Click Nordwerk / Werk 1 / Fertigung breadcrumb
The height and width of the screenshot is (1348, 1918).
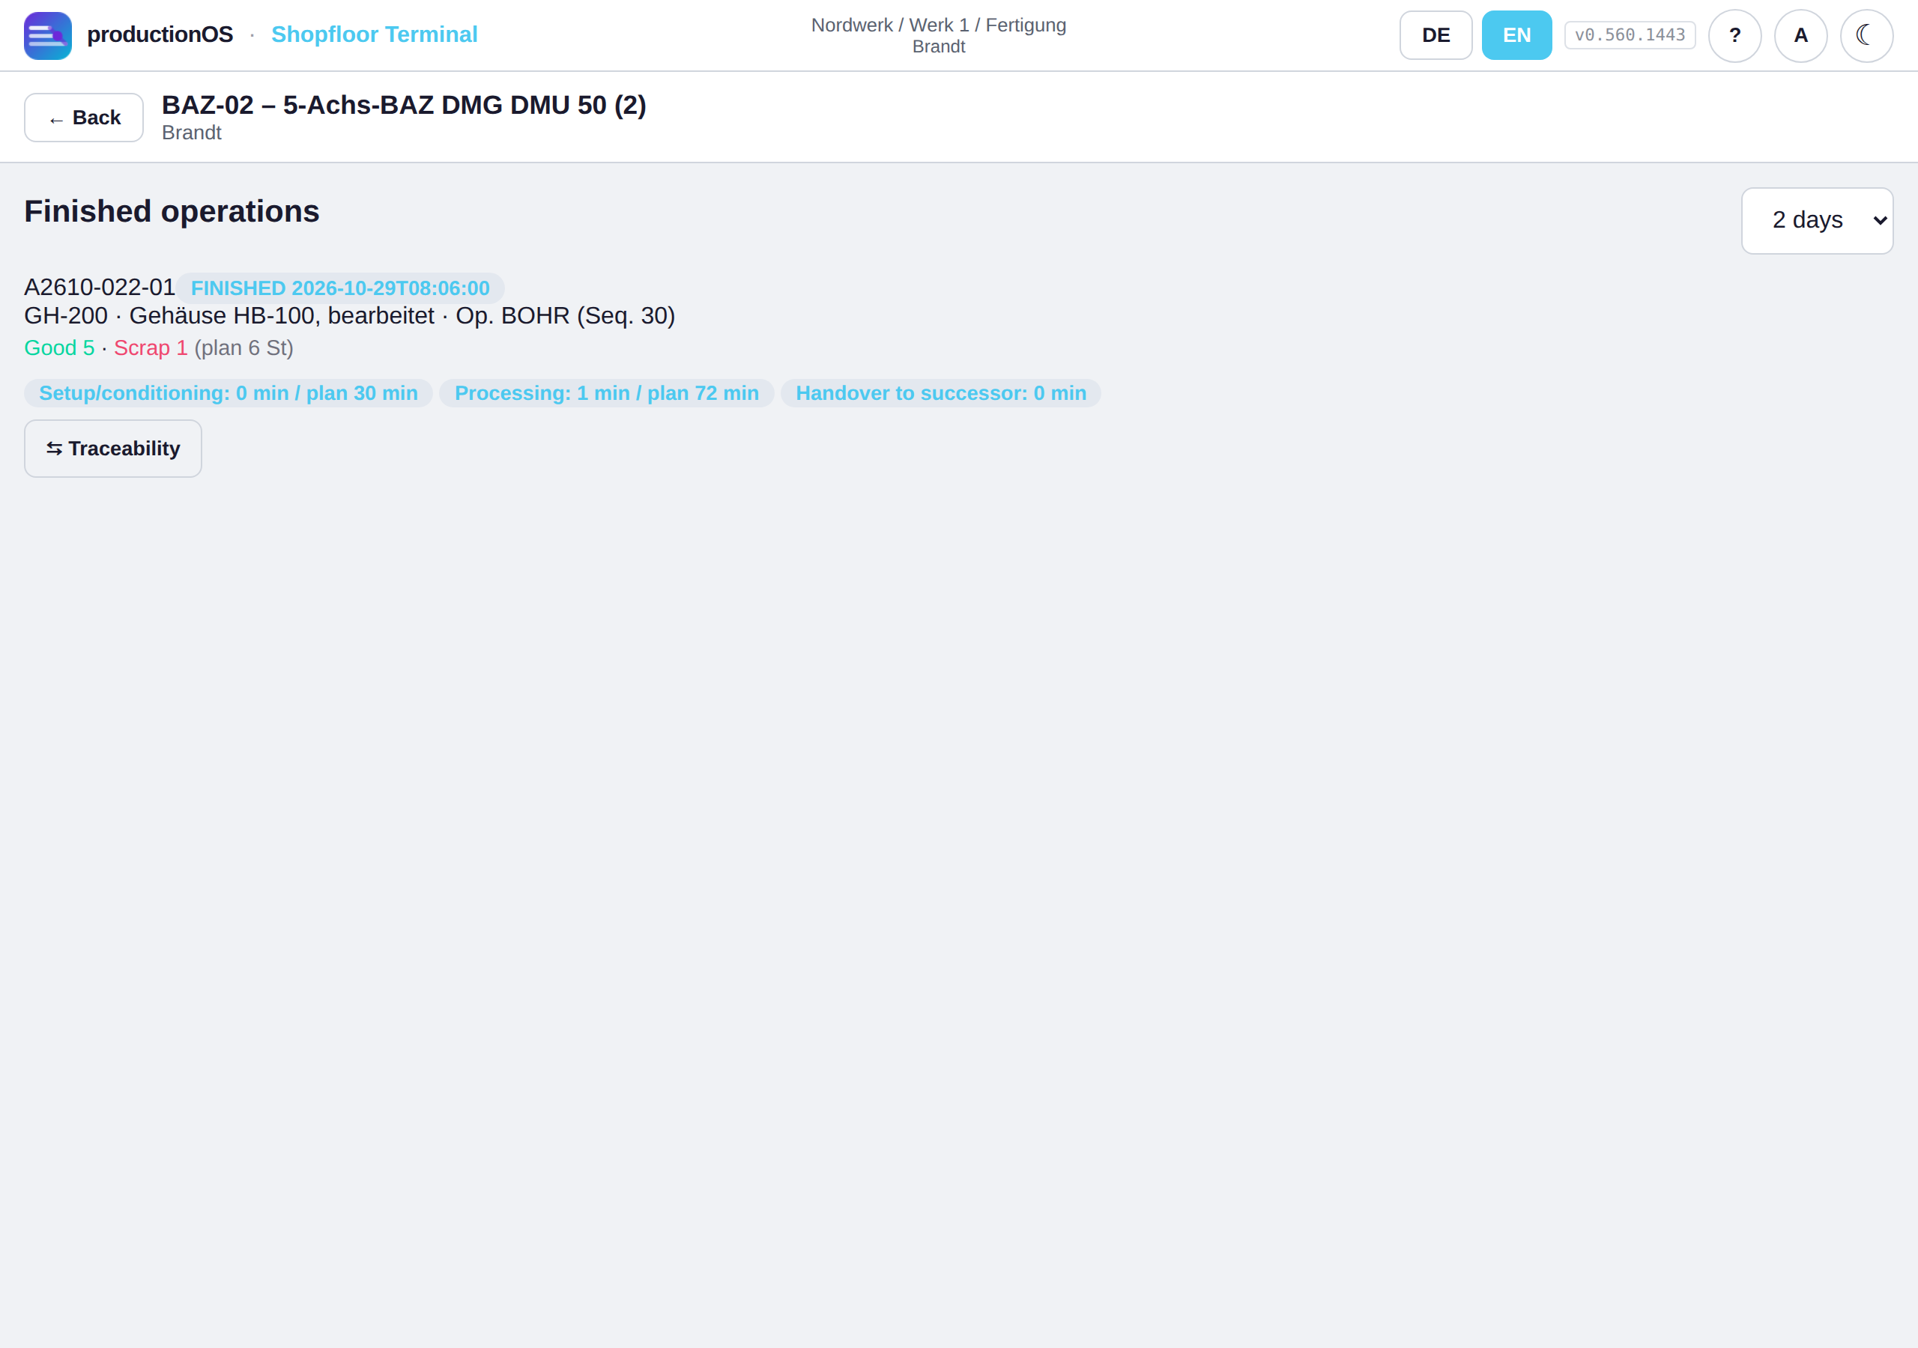pos(938,25)
